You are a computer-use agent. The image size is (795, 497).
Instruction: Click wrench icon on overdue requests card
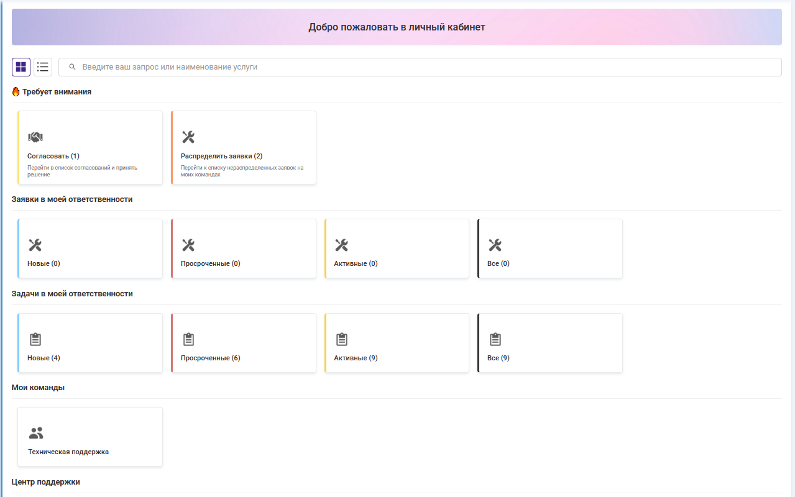click(x=188, y=245)
